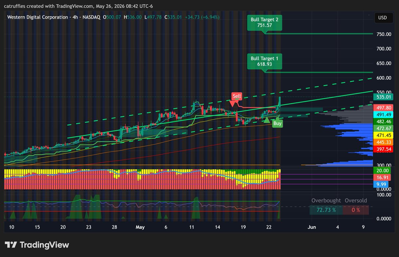Click the NASDAQ exchange name in chart title
This screenshot has height=257, width=399.
pyautogui.click(x=91, y=17)
